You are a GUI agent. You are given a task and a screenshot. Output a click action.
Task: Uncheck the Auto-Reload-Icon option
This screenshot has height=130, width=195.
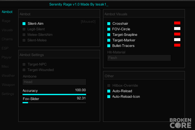(109, 96)
